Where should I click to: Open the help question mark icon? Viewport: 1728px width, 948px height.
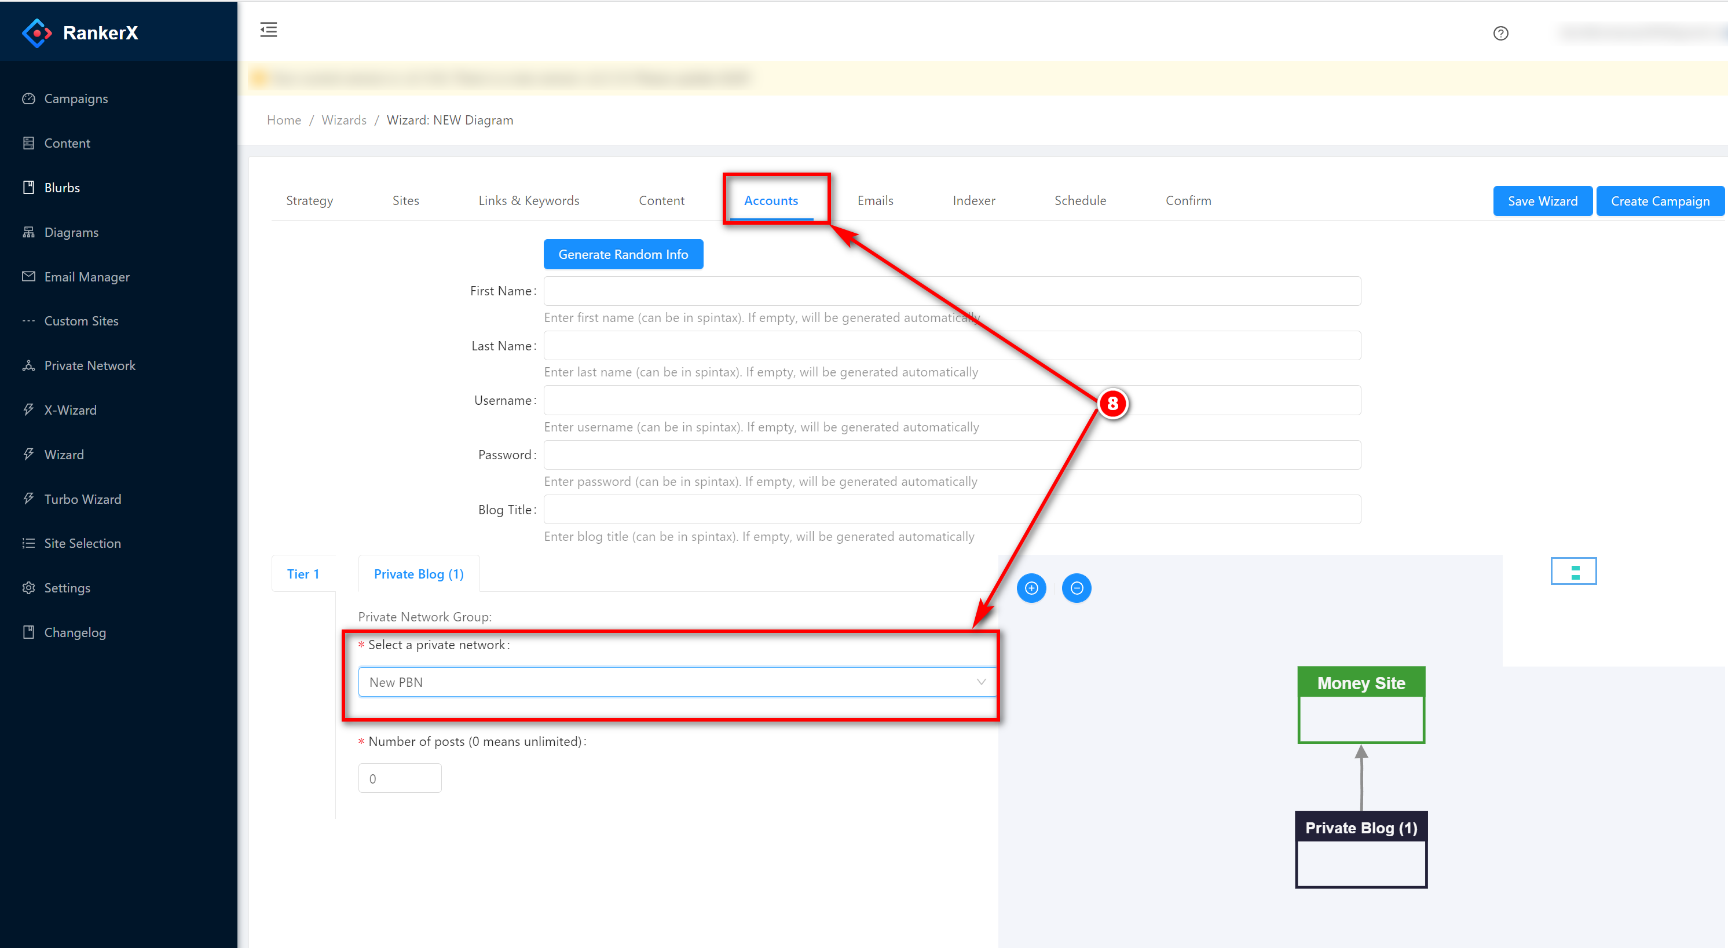pos(1500,34)
